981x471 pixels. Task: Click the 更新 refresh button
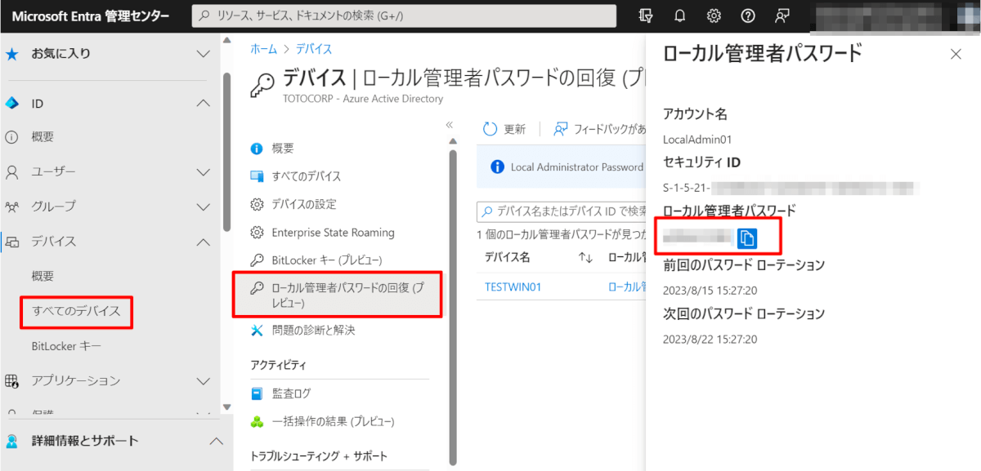[504, 129]
